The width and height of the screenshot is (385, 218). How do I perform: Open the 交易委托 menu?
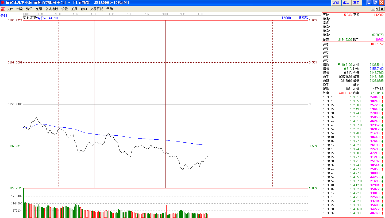pos(97,9)
